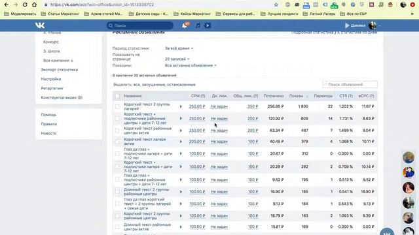The image size is (419, 235).
Task: Open profile menu arrow next to Даниил
Action: click(x=380, y=26)
